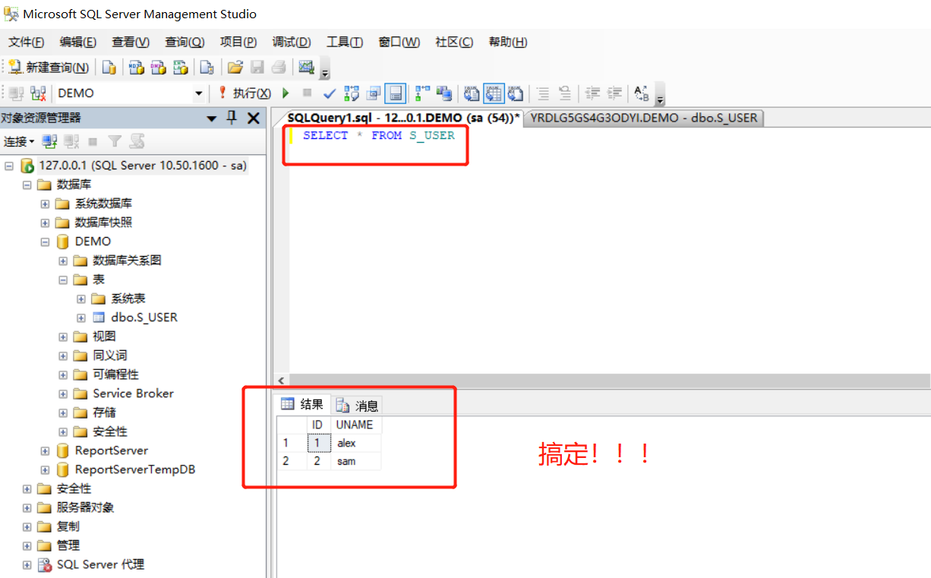Toggle the Object Explorer auto-hide pin

[x=232, y=118]
